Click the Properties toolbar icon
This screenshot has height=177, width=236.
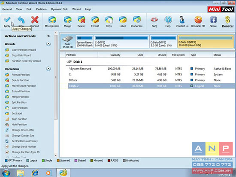point(136,20)
